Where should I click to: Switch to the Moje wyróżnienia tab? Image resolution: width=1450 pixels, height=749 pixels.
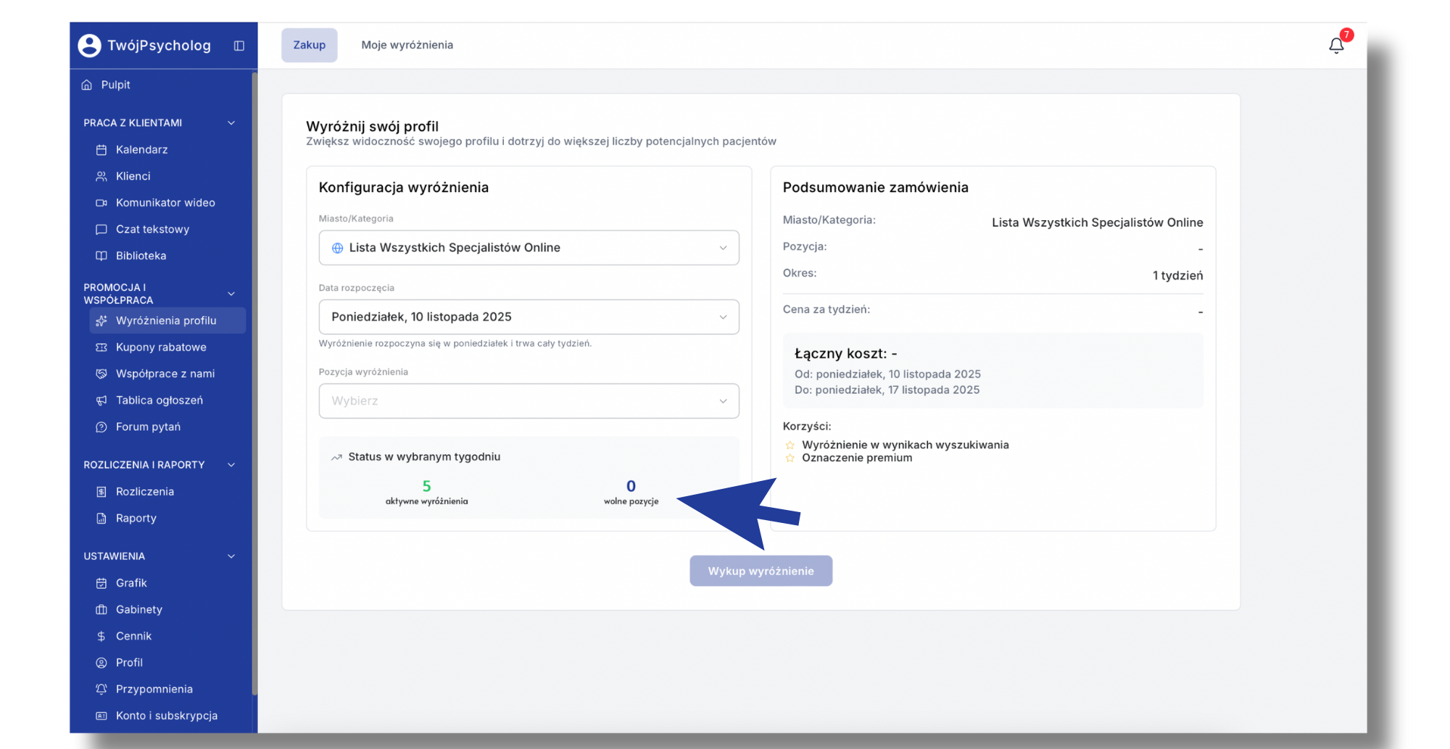[x=407, y=45]
